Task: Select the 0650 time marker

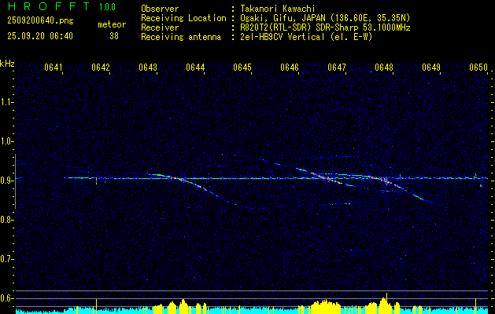Action: 478,68
